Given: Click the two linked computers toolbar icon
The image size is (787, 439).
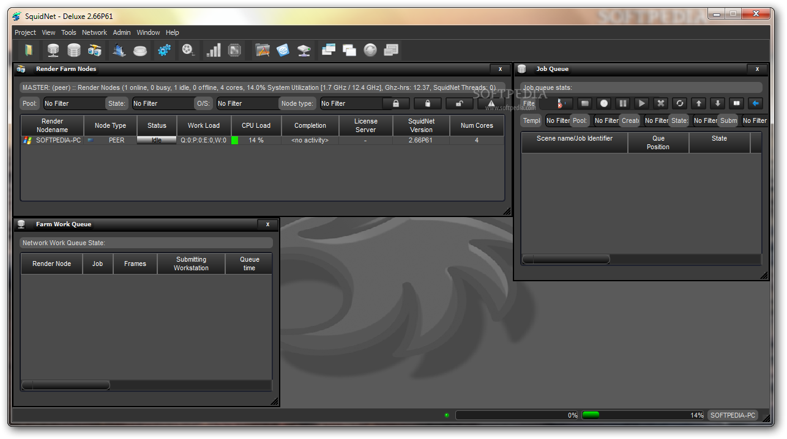Looking at the screenshot, I should click(95, 50).
